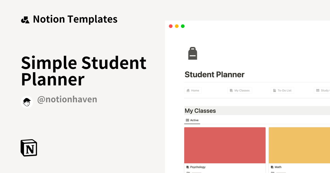This screenshot has height=173, width=330.
Task: Click the backpack page icon above Student Planner
Action: click(193, 53)
